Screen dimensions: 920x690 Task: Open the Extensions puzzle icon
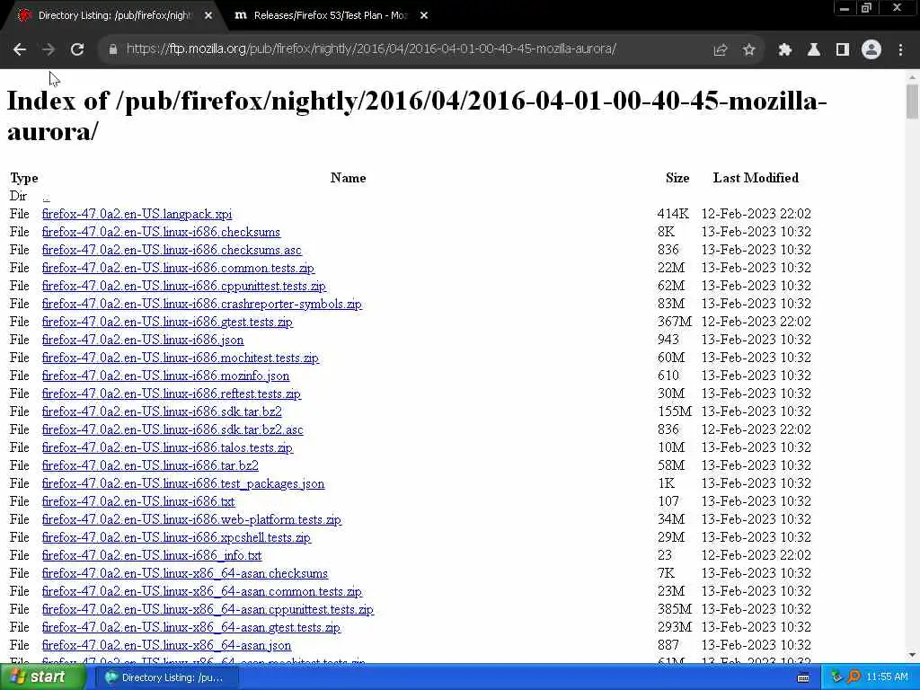pos(784,50)
